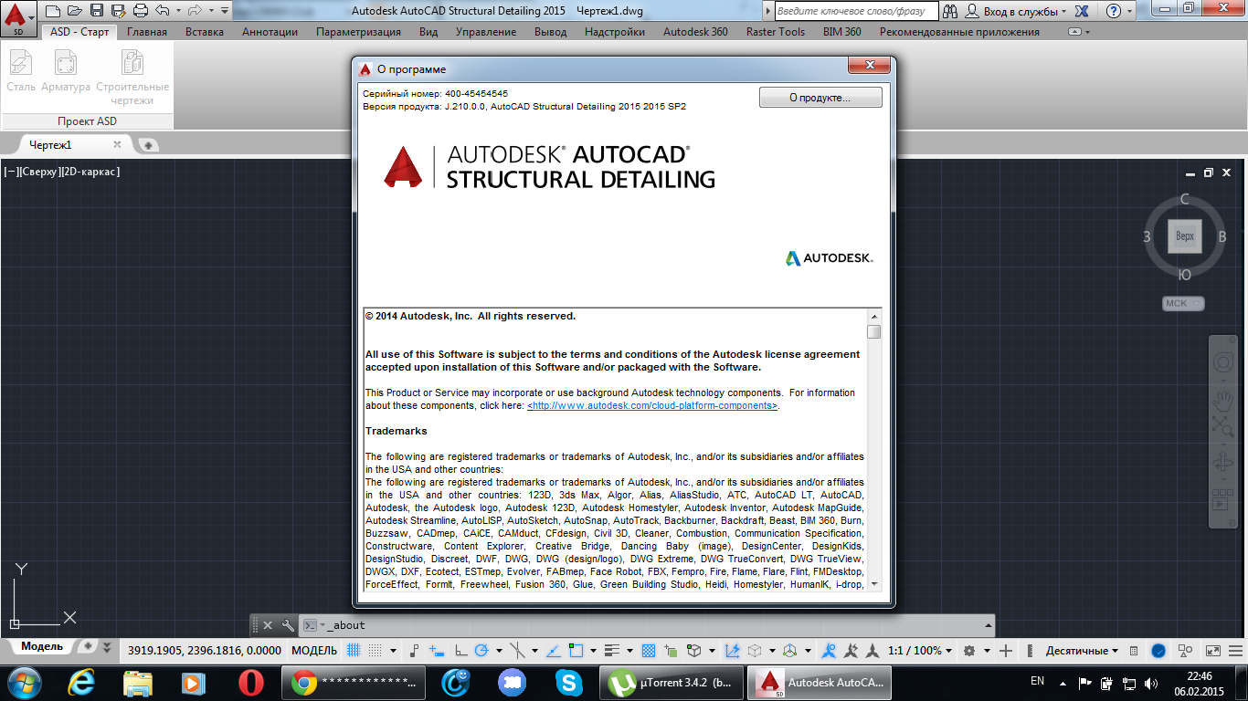Toggle grid display in status bar

(354, 651)
